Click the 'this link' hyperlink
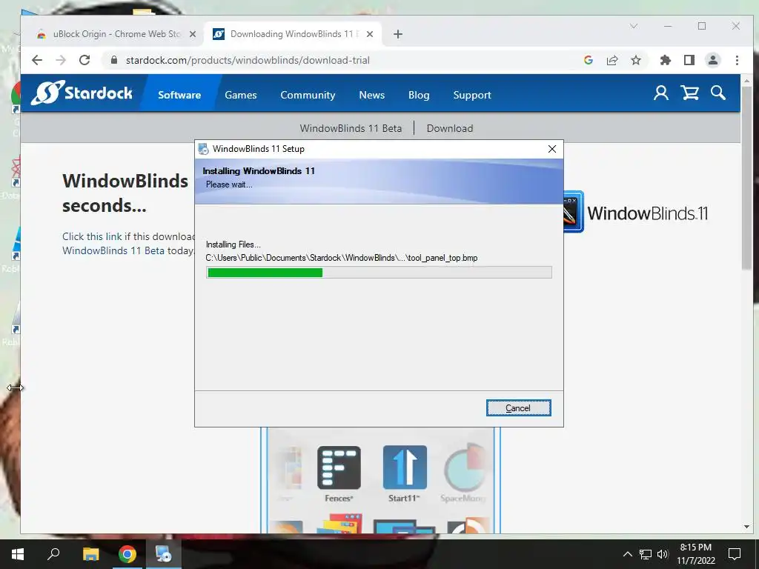Screen dimensions: 759x569 click(x=104, y=236)
